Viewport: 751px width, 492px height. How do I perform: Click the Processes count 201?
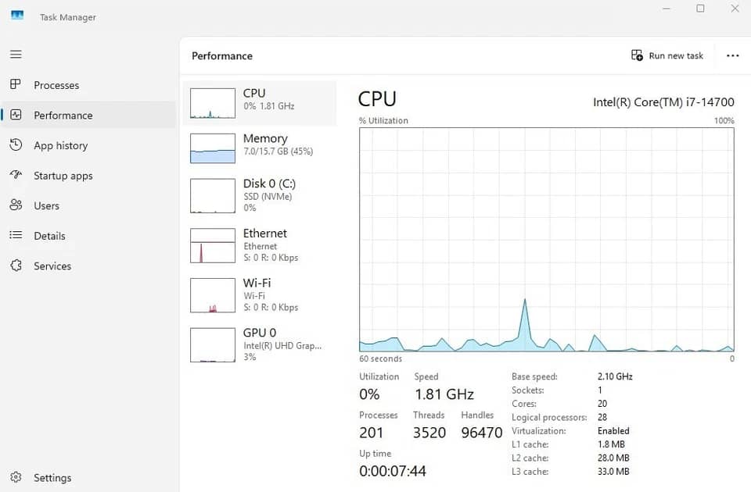click(x=371, y=433)
